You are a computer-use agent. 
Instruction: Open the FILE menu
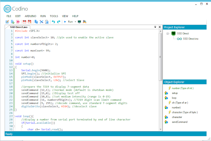coord(9,16)
